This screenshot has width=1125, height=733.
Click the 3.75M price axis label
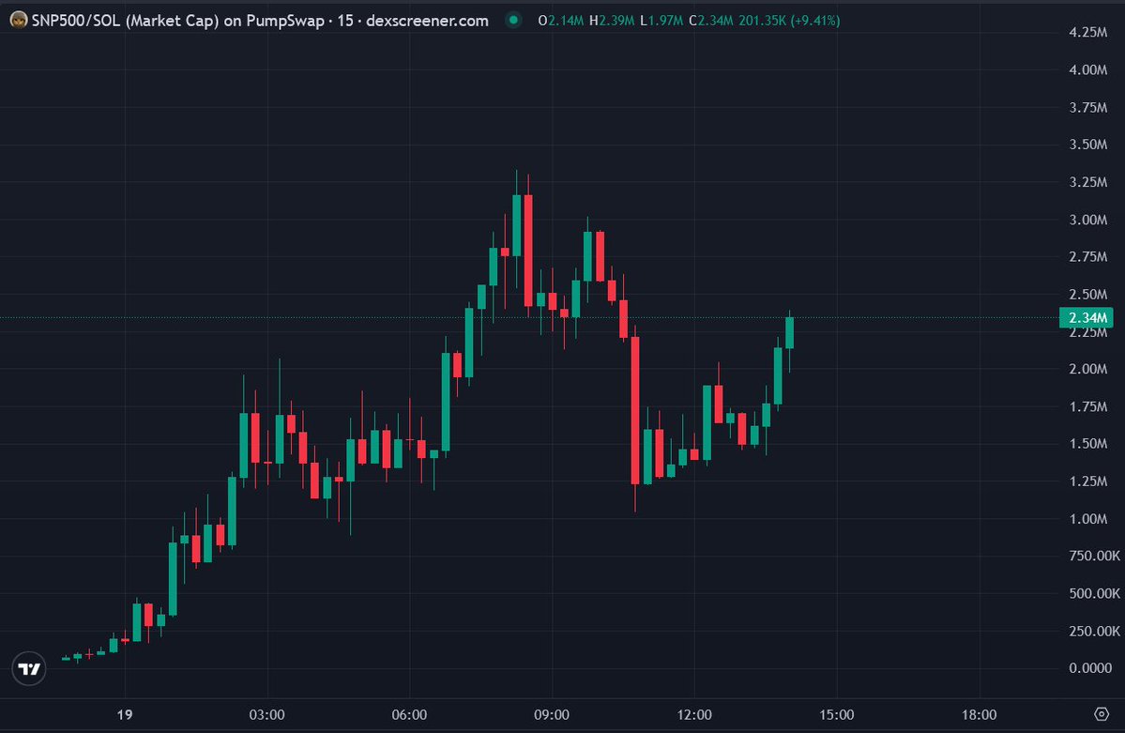pos(1087,107)
